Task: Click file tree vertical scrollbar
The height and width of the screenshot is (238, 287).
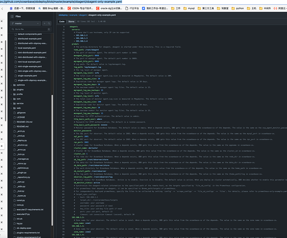Action: 52,160
